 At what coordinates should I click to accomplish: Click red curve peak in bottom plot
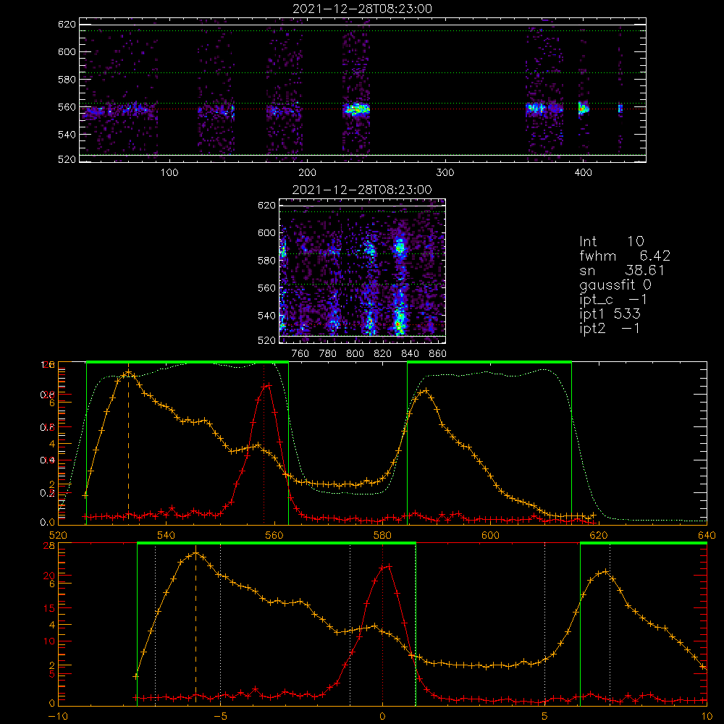[390, 565]
